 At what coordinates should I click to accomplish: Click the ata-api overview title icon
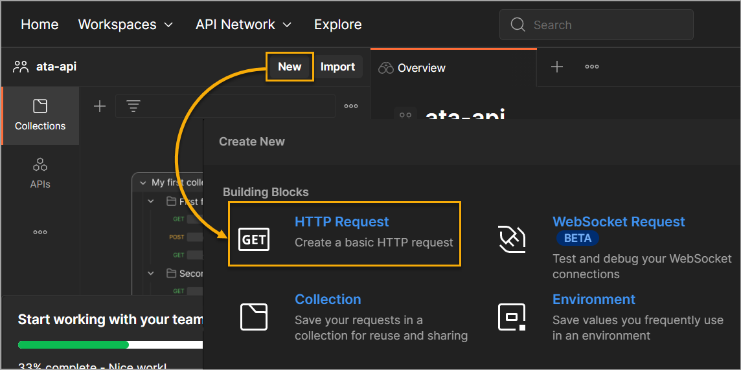[405, 114]
